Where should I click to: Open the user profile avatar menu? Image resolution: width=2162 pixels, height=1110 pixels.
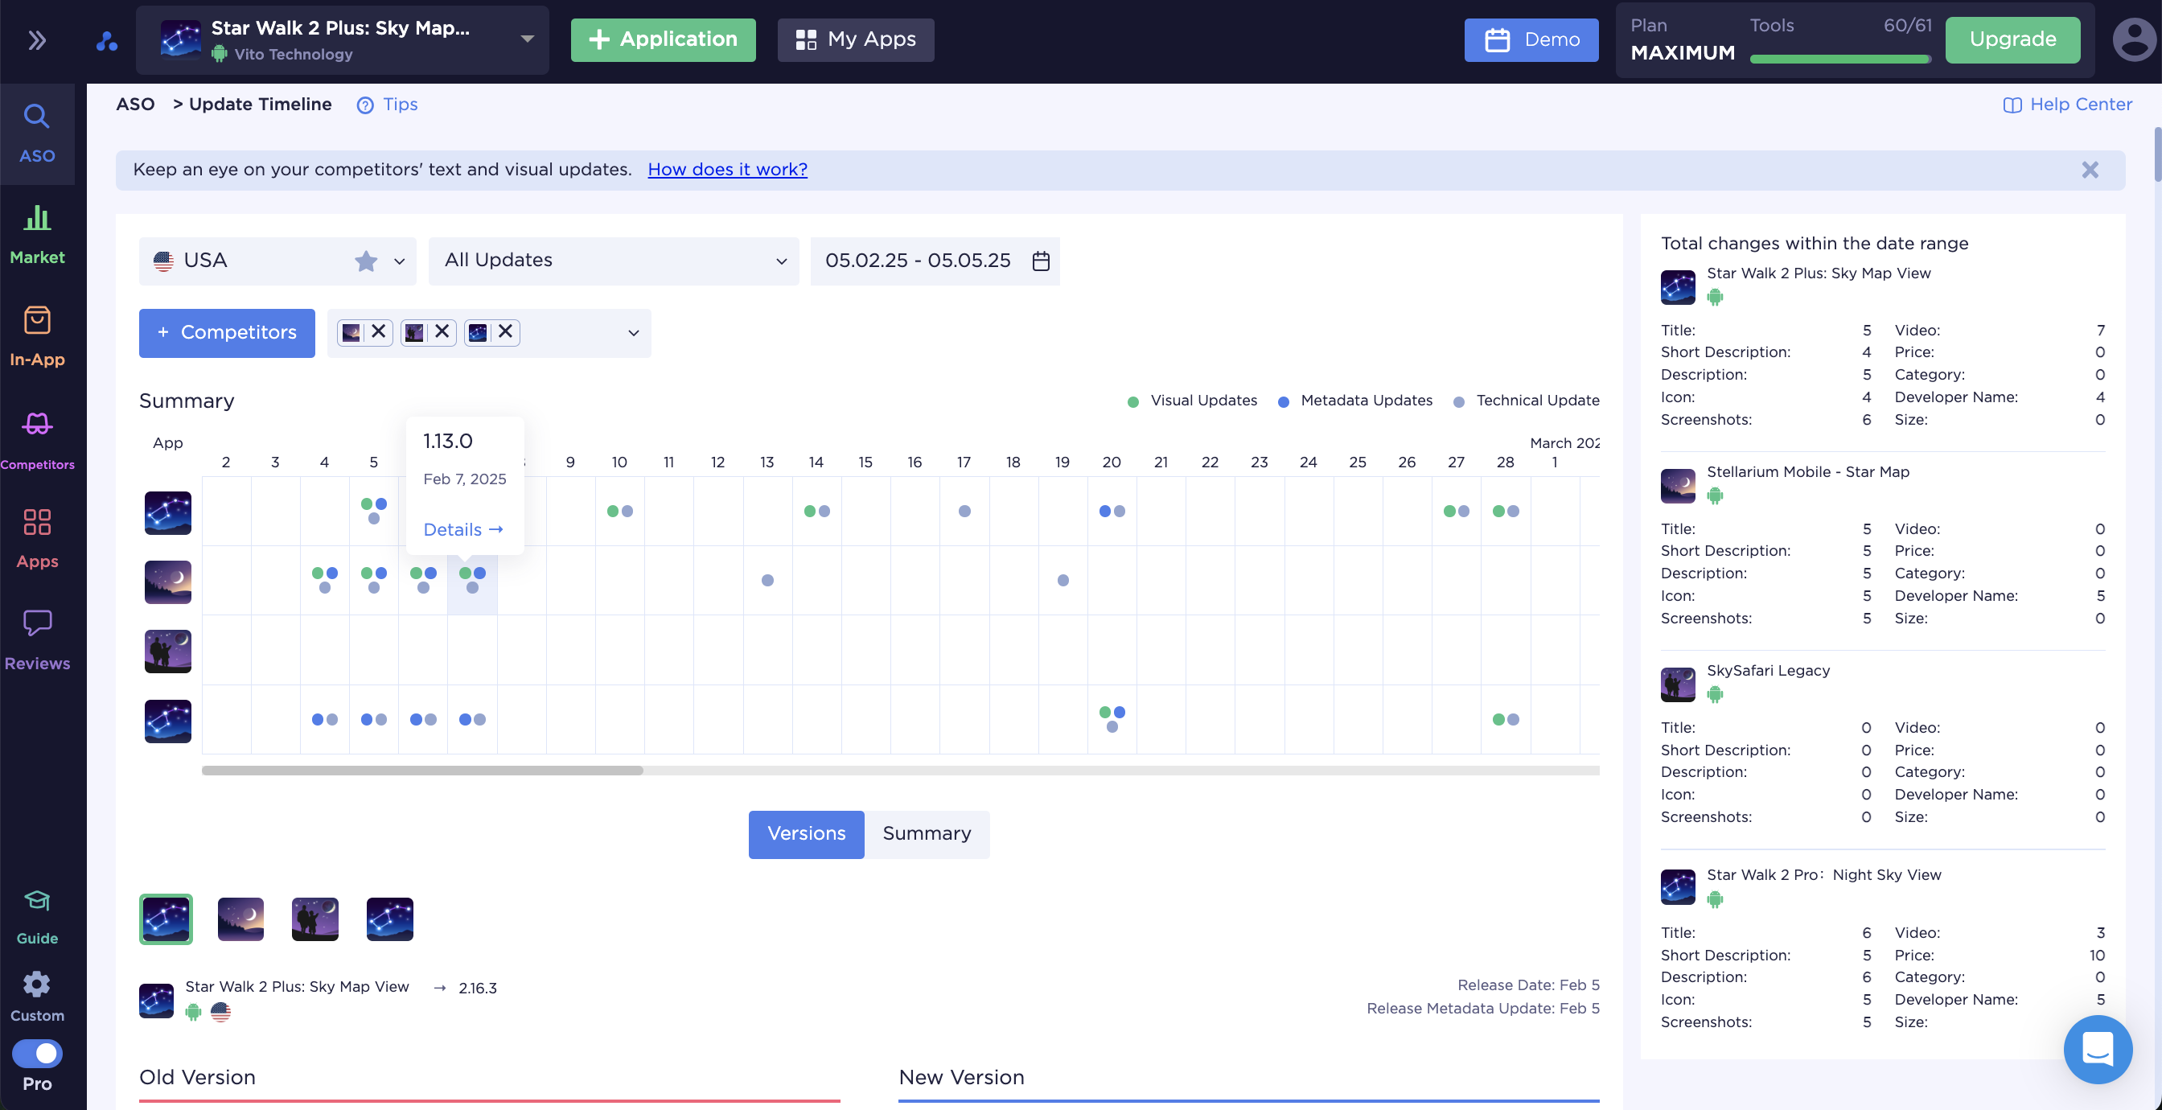[x=2135, y=39]
